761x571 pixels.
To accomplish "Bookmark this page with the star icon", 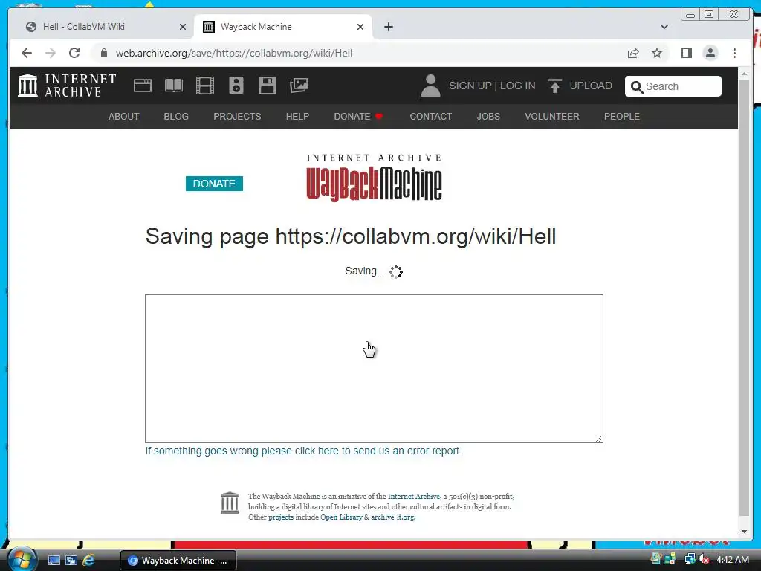I will click(657, 53).
